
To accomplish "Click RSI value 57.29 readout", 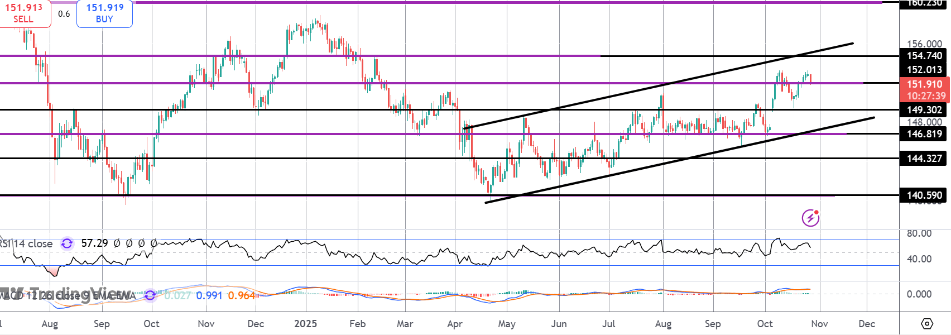I will [94, 243].
